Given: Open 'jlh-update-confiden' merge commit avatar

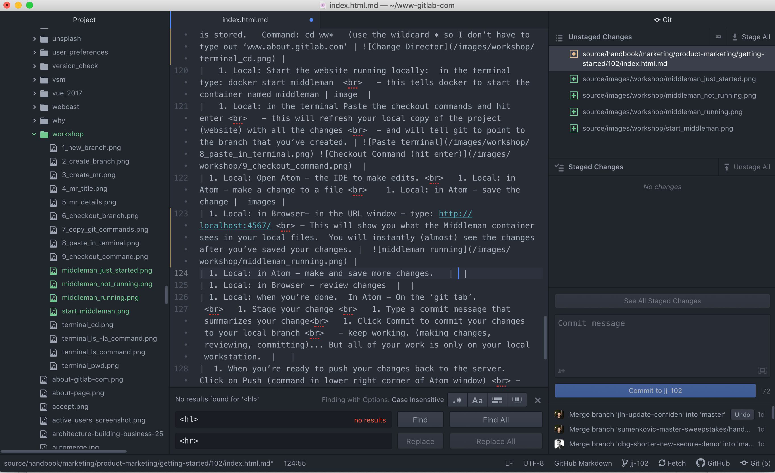Looking at the screenshot, I should coord(559,415).
